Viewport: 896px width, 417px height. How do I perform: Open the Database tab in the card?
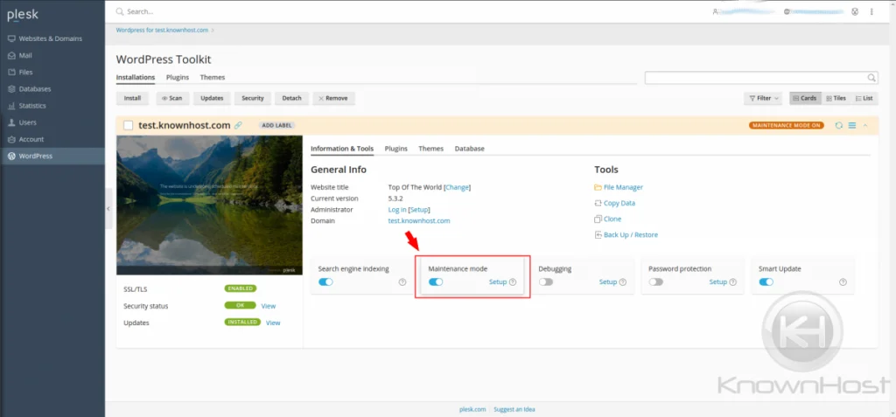[x=469, y=149]
